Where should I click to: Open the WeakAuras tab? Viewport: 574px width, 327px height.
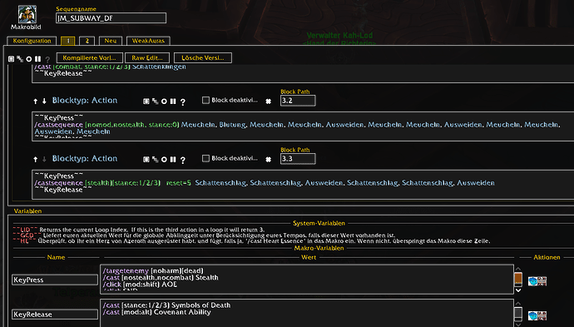tap(148, 41)
